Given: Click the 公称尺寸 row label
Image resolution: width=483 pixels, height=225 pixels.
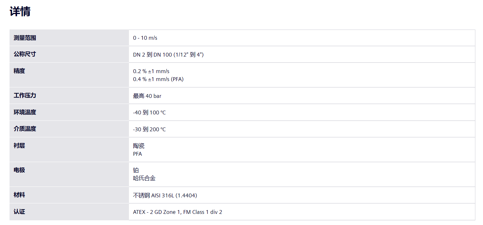Looking at the screenshot, I should click(x=25, y=54).
